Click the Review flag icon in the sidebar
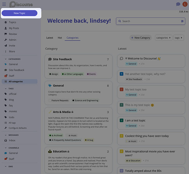This screenshot has width=189, height=174. pyautogui.click(x=6, y=34)
